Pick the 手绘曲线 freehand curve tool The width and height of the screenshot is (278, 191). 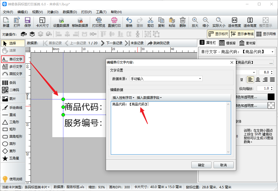pyautogui.click(x=12, y=108)
